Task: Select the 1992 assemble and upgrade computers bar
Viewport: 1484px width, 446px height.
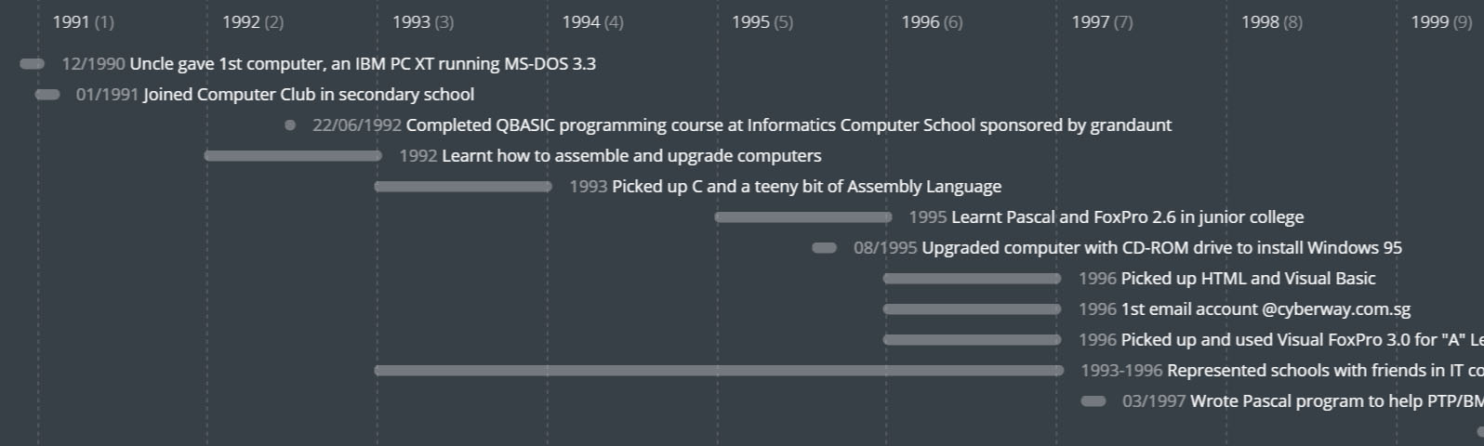Action: (292, 156)
